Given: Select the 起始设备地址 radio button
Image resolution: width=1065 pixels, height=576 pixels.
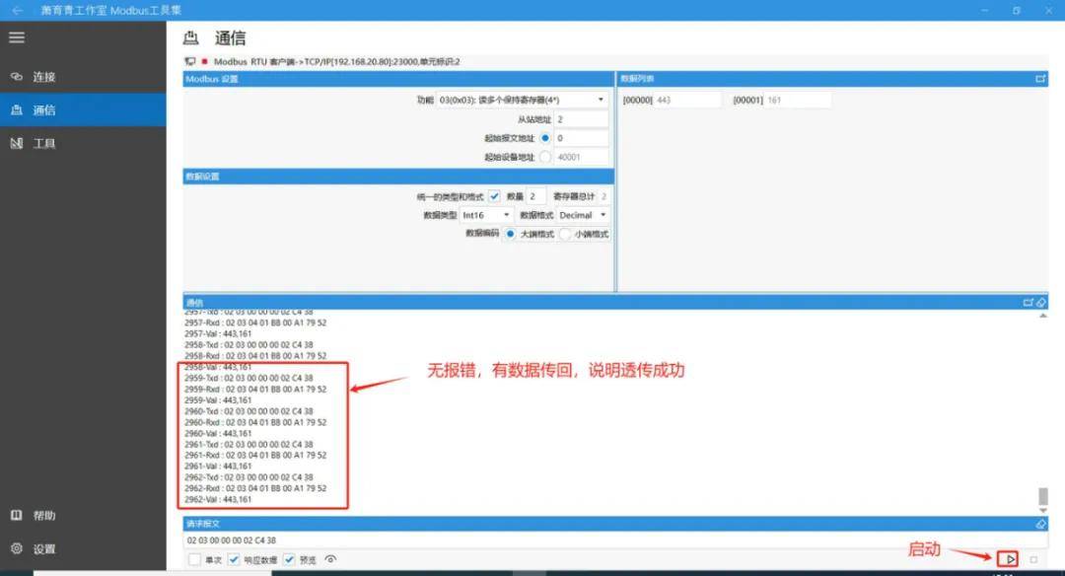Looking at the screenshot, I should pos(545,157).
